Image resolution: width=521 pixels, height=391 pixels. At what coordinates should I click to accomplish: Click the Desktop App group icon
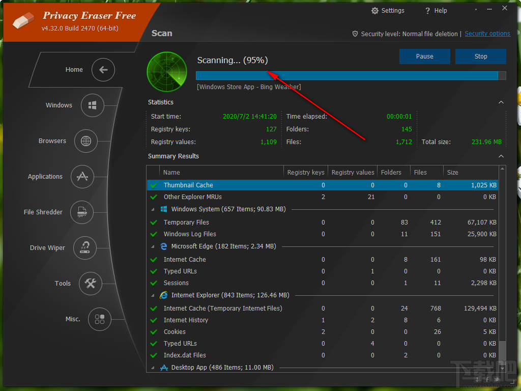164,368
